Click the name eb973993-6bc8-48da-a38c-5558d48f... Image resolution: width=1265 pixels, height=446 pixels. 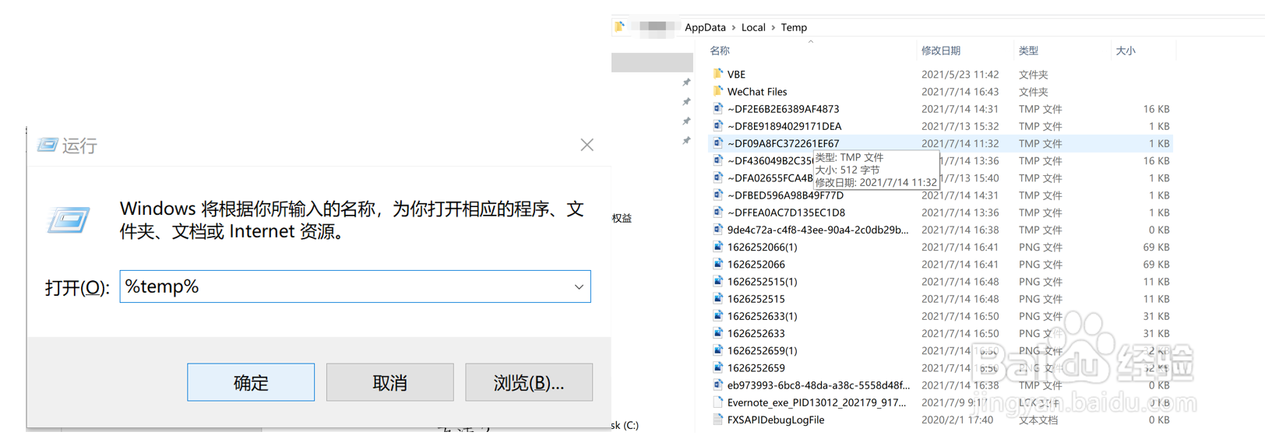pos(819,385)
